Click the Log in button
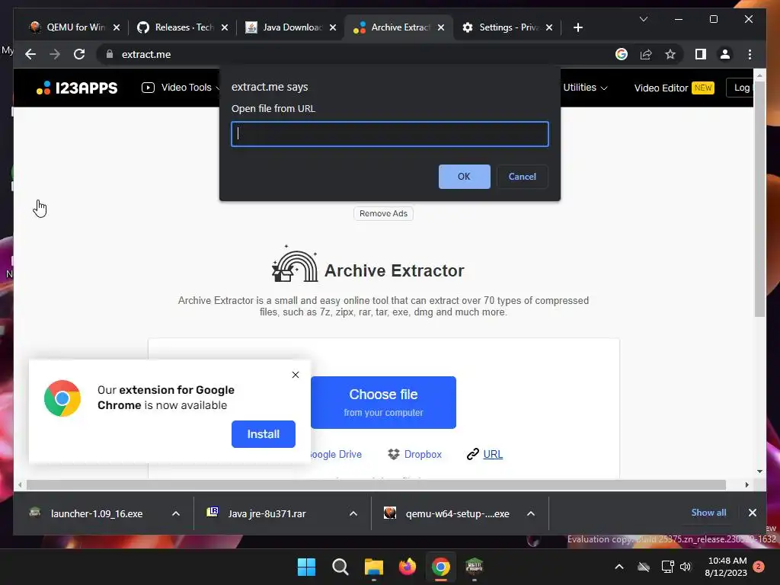Screen dimensions: 780x585 pyautogui.click(x=741, y=88)
